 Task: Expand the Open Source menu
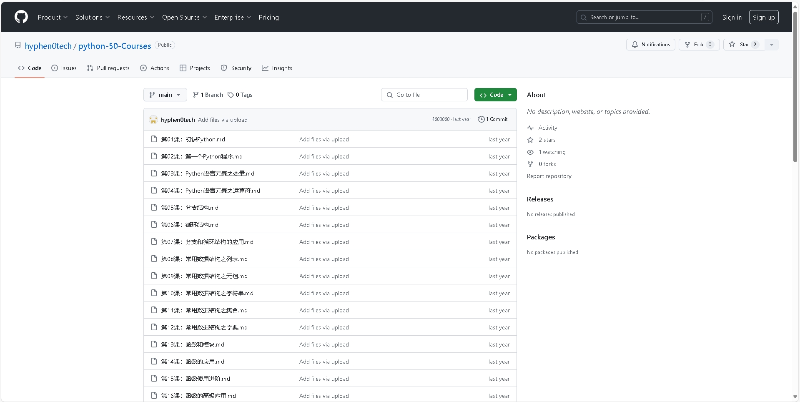(184, 17)
